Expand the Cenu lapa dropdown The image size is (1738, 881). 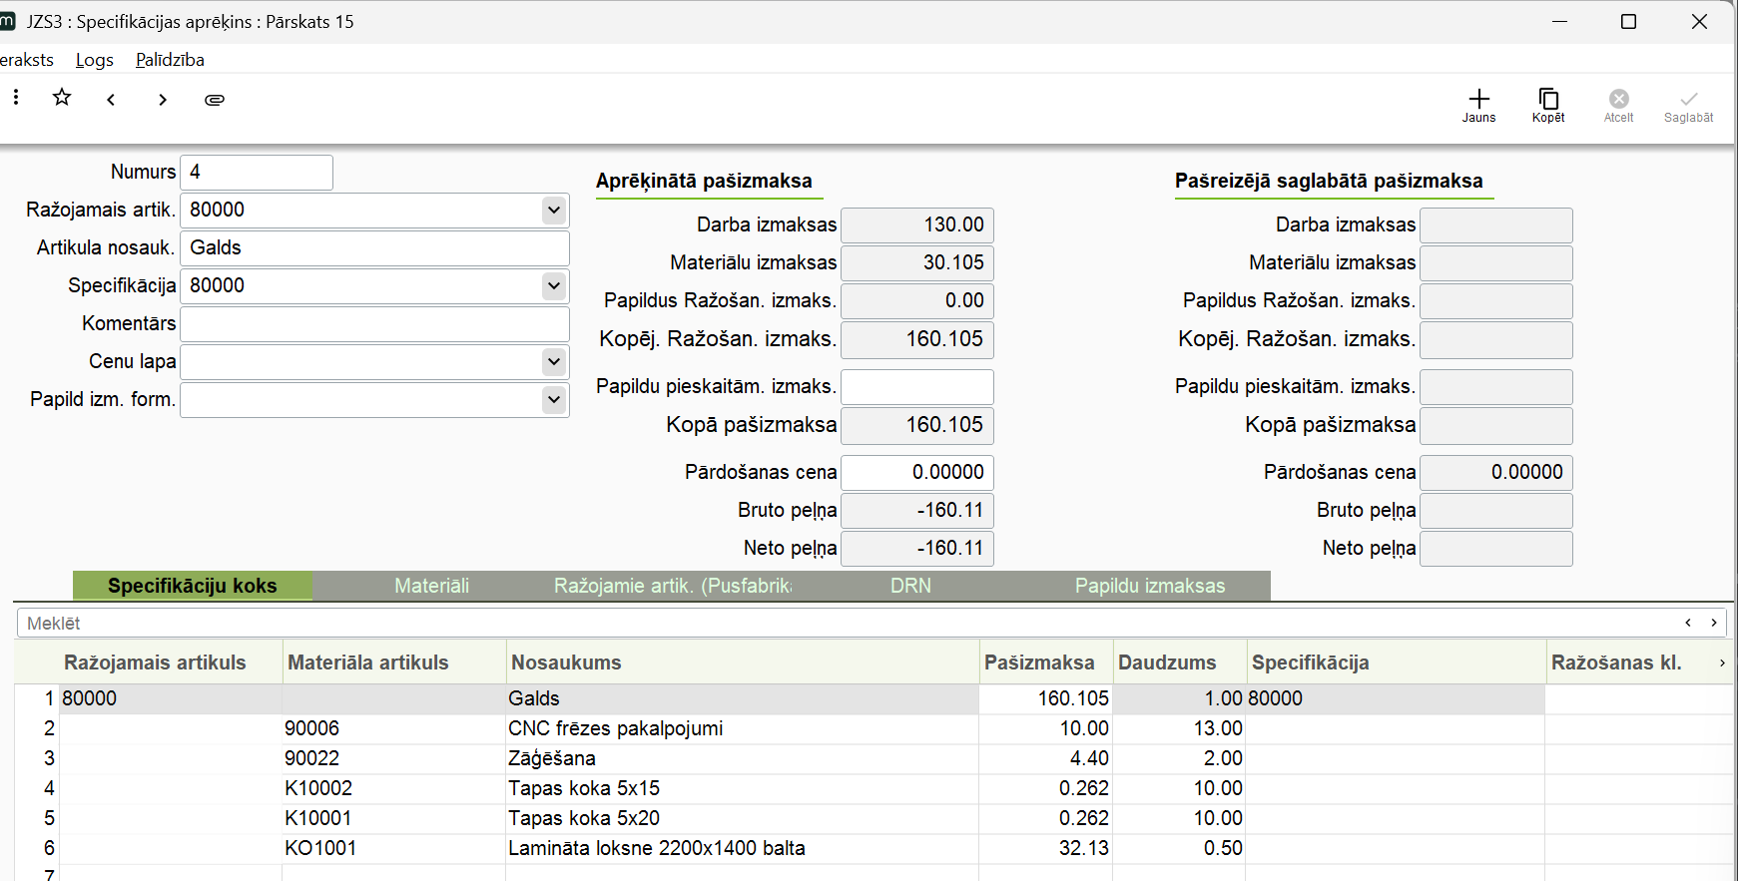pyautogui.click(x=554, y=361)
